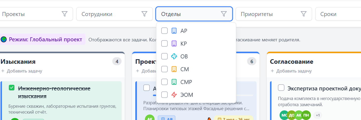Click the orange building icon next to СМ
This screenshot has height=120, width=361.
[174, 69]
